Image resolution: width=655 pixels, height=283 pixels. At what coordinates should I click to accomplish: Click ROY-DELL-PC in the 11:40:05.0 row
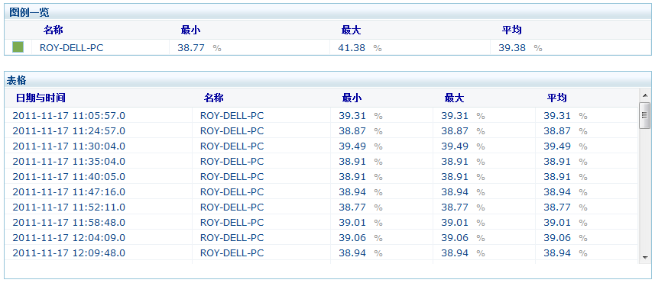[232, 177]
